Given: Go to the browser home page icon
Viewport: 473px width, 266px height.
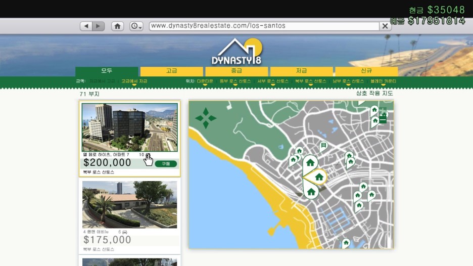Looking at the screenshot, I should 117,26.
